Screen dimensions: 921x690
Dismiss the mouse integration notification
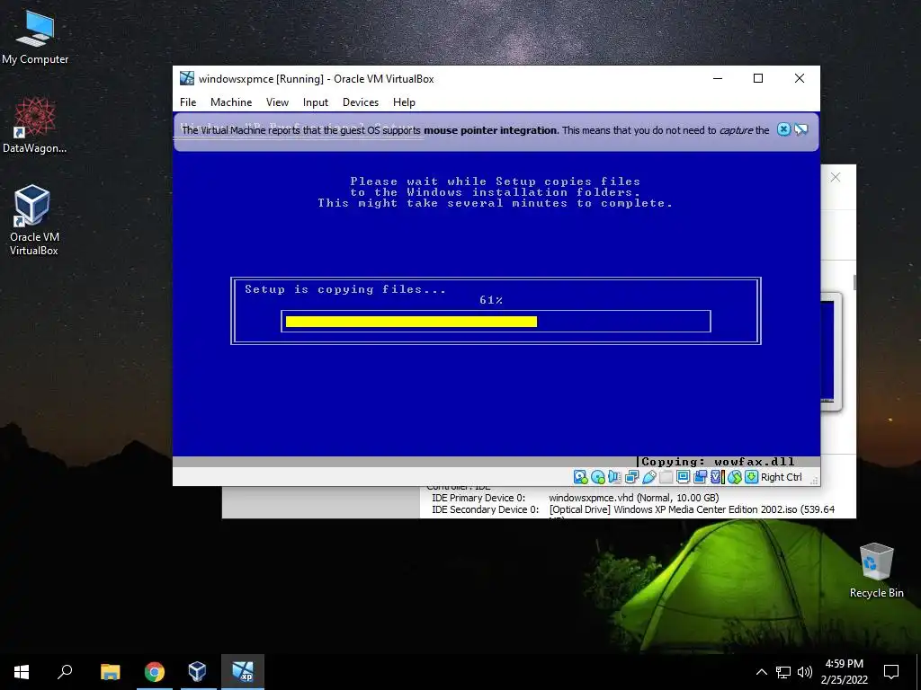coord(783,129)
